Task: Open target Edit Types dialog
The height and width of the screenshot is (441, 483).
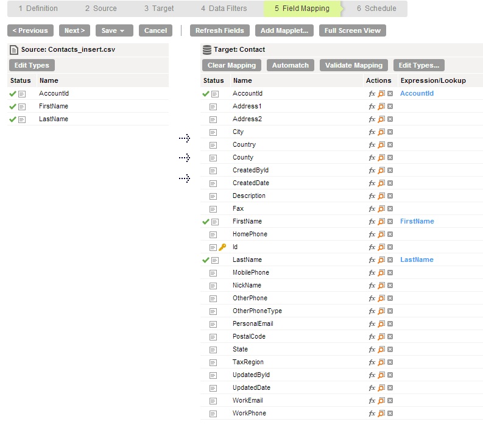Action: pyautogui.click(x=418, y=65)
